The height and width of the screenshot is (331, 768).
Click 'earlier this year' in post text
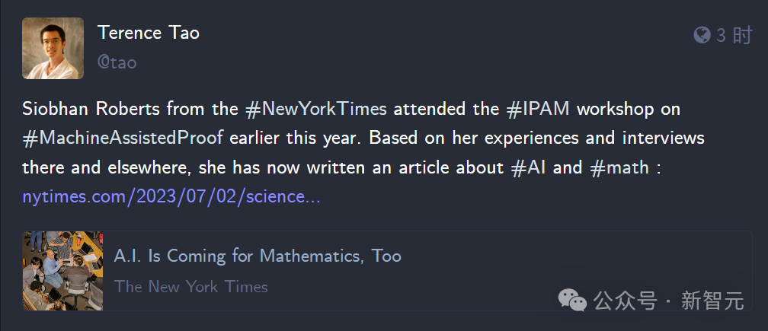coord(299,138)
